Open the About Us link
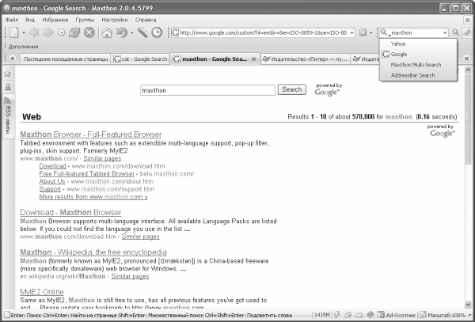The width and height of the screenshot is (475, 322). tap(52, 181)
